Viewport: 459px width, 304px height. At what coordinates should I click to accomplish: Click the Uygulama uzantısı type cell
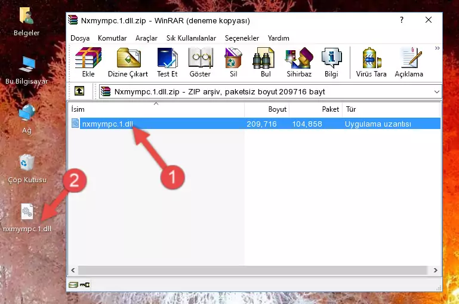378,124
